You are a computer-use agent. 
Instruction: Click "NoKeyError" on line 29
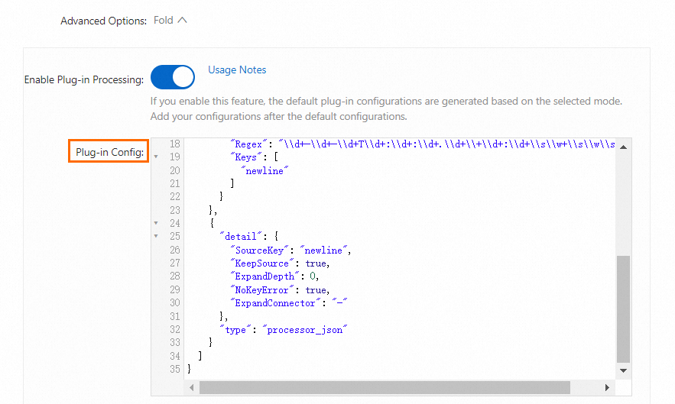[262, 290]
